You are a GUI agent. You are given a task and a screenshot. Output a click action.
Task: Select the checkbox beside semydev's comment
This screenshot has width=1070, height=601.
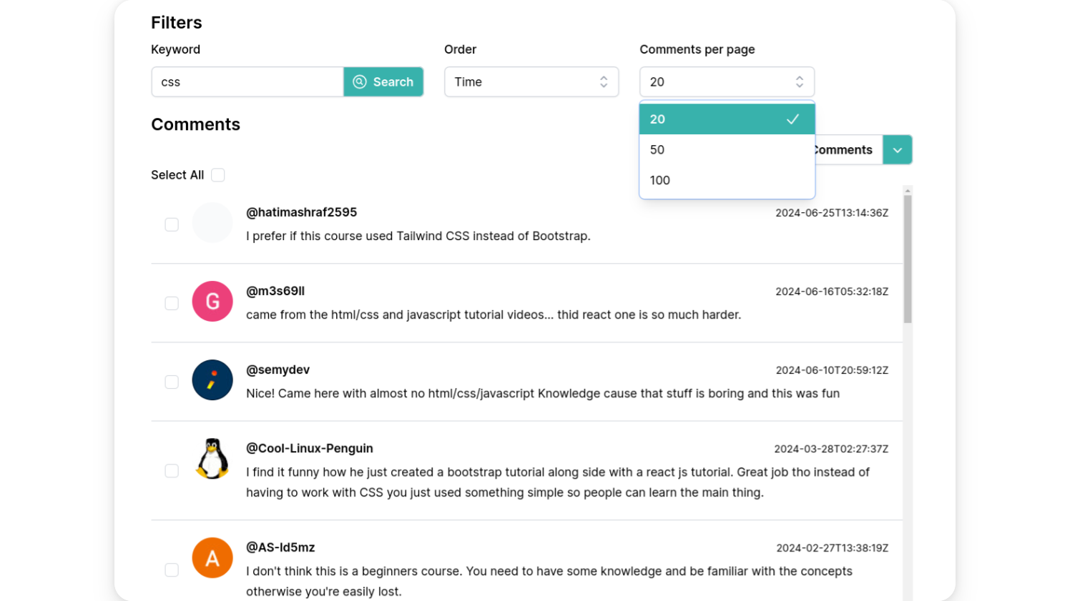[x=172, y=382]
